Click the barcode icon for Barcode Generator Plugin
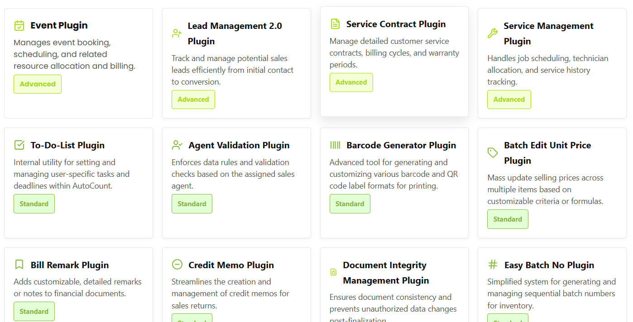The height and width of the screenshot is (322, 633). pyautogui.click(x=335, y=145)
